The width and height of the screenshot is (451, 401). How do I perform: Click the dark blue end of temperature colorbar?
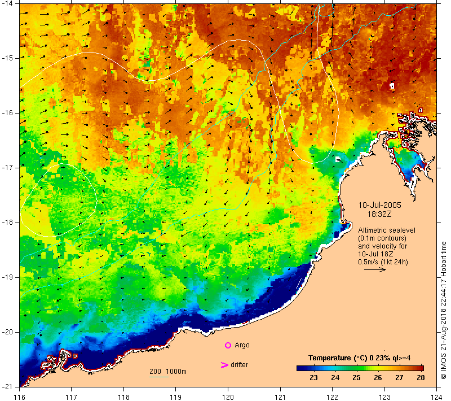coord(300,368)
